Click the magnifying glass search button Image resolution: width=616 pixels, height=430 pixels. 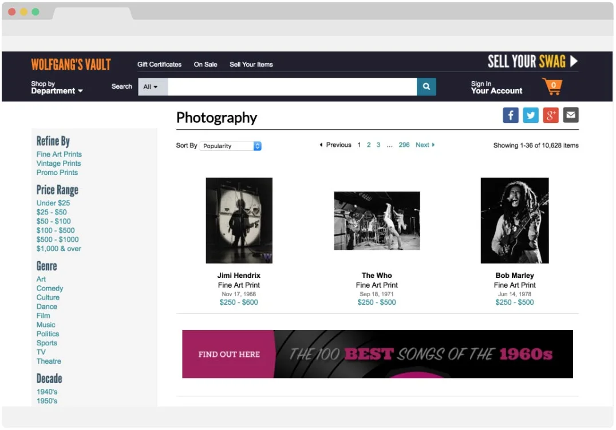coord(427,86)
